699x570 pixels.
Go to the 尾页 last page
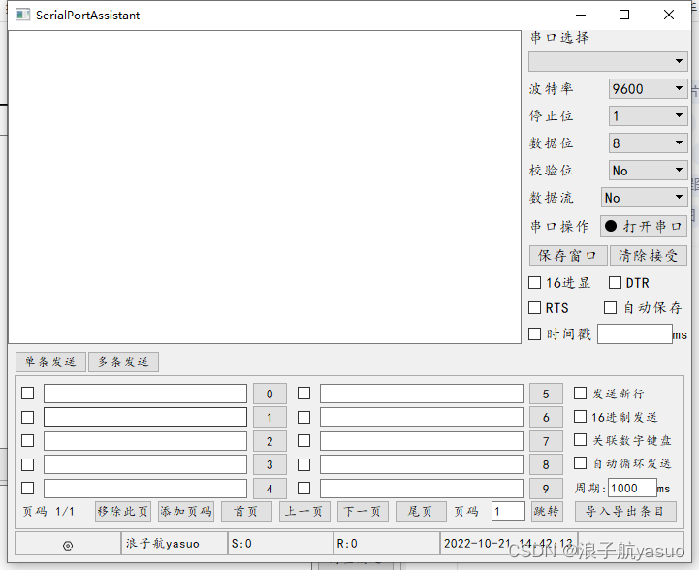click(422, 511)
